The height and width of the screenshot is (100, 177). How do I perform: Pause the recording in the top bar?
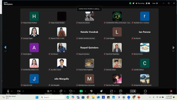pyautogui.click(x=147, y=3)
